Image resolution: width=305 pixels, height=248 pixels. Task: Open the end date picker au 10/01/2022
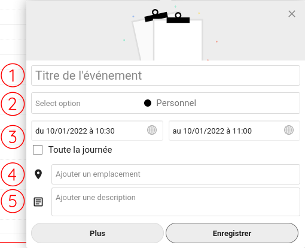[234, 131]
